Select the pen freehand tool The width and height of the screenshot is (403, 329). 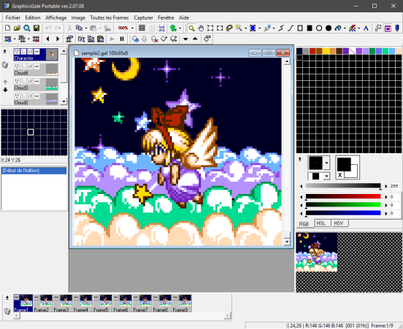(x=267, y=28)
